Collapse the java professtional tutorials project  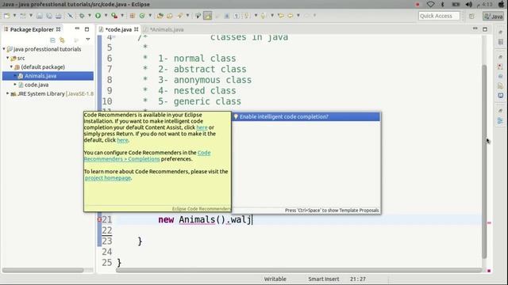(4, 49)
